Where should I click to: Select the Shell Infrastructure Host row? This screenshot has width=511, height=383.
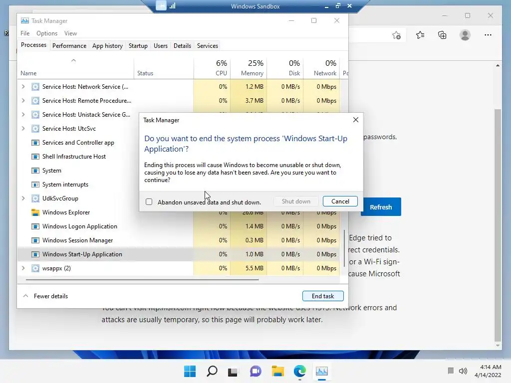(x=78, y=157)
